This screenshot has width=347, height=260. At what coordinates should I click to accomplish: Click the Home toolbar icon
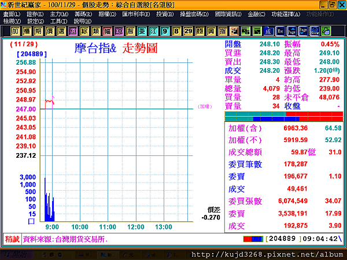click(x=315, y=31)
